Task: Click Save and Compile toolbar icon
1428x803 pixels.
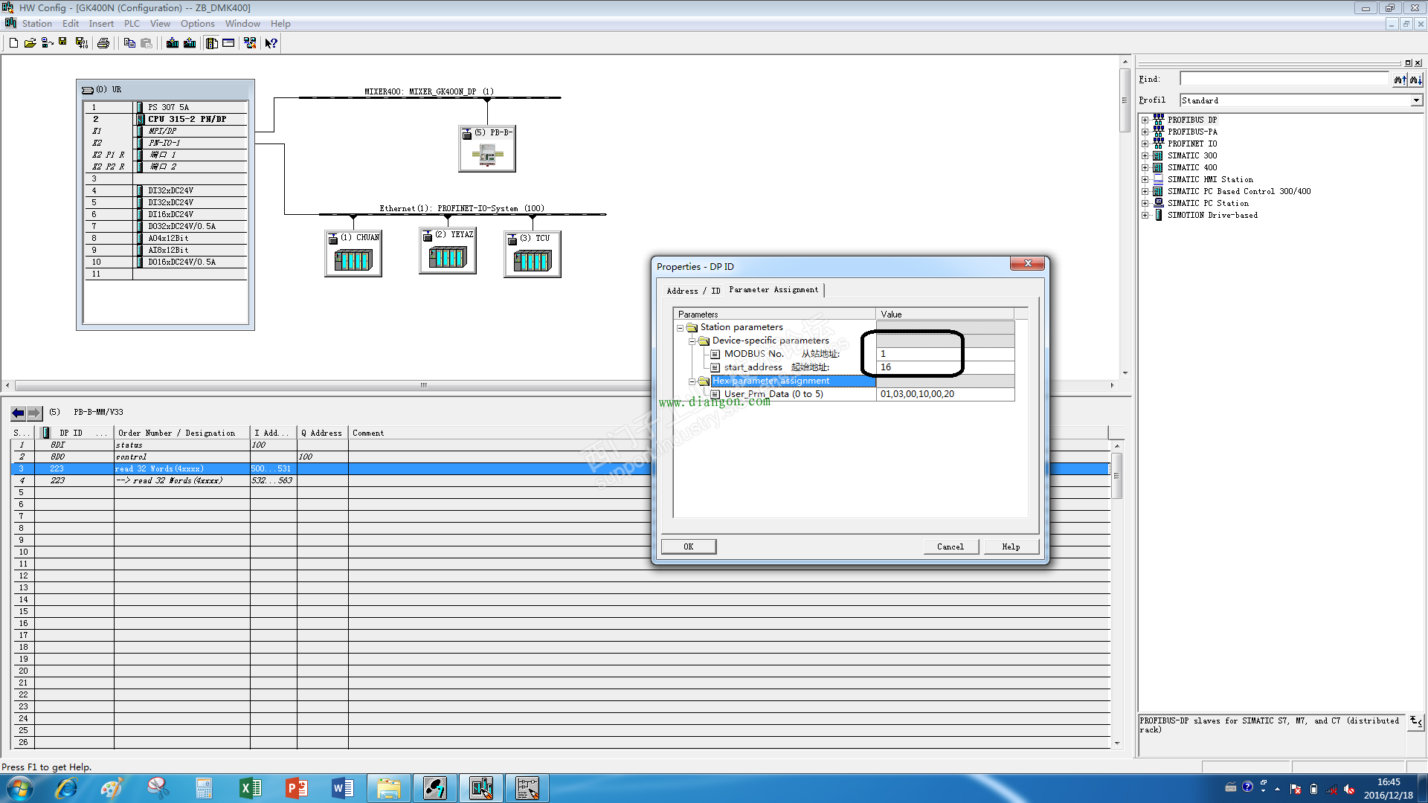Action: 81,43
